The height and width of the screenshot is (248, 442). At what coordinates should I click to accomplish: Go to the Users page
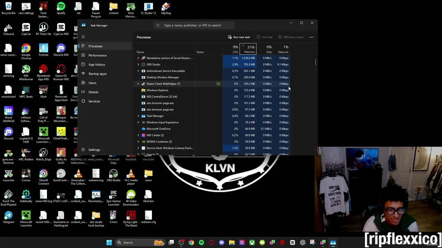pyautogui.click(x=105, y=83)
